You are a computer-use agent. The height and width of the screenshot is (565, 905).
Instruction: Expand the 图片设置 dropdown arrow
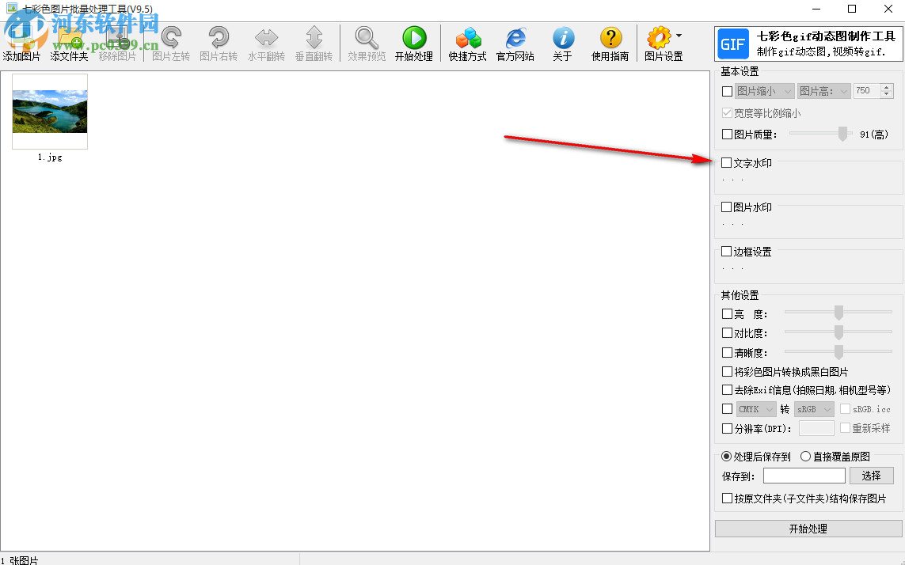(x=679, y=36)
